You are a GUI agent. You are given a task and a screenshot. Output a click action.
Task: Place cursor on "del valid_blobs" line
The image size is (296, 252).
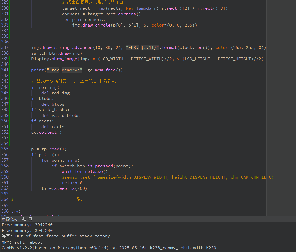[x=61, y=115]
